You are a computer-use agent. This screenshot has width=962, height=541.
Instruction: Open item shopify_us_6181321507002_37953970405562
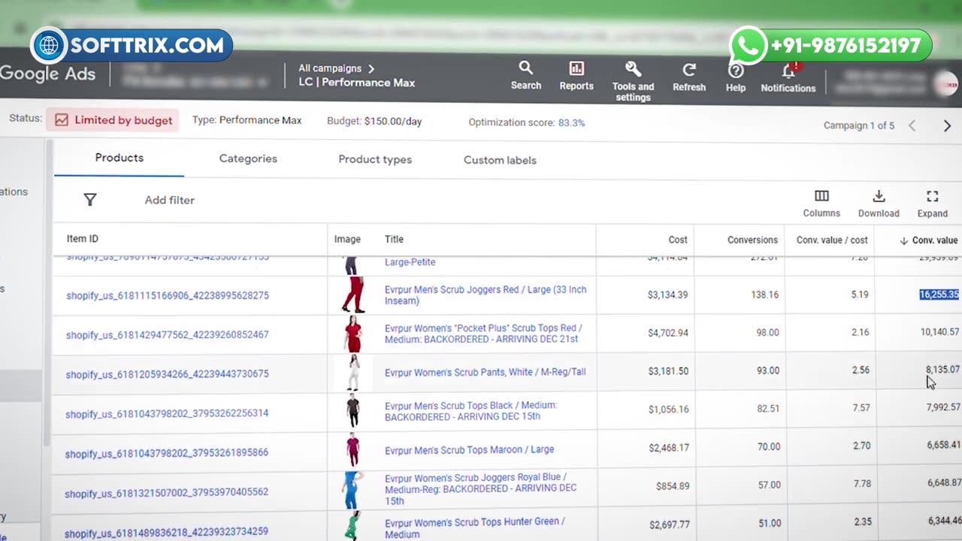(x=166, y=493)
